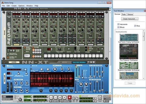
Task: Expand the NN-XT Remote Editor fold arrow
Action: (x=5, y=9)
